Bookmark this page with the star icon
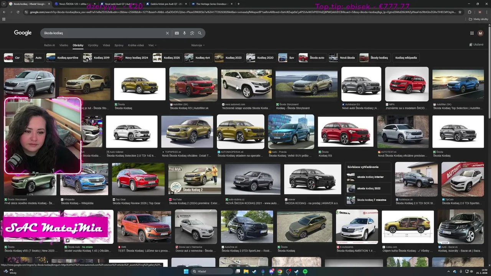Screen dimensions: 491x276 (460, 12)
